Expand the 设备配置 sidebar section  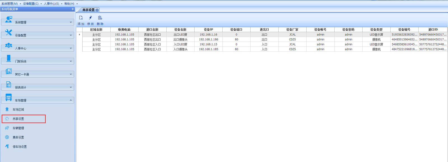click(38, 35)
